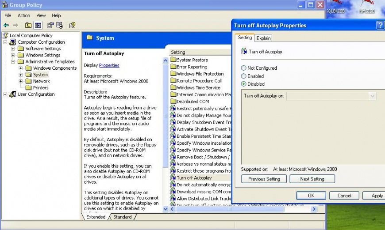Open the Action menu
385x230 pixels.
24,15
